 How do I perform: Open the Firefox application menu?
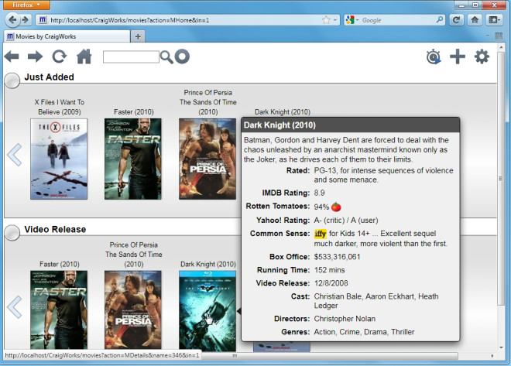(x=27, y=5)
